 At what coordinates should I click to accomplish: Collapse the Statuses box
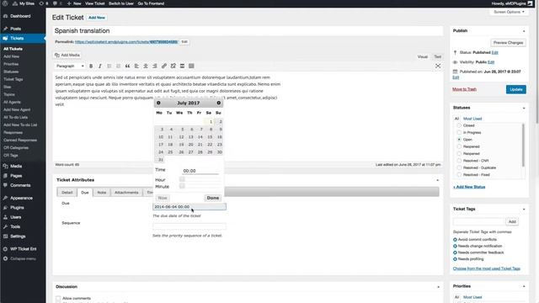click(x=524, y=108)
